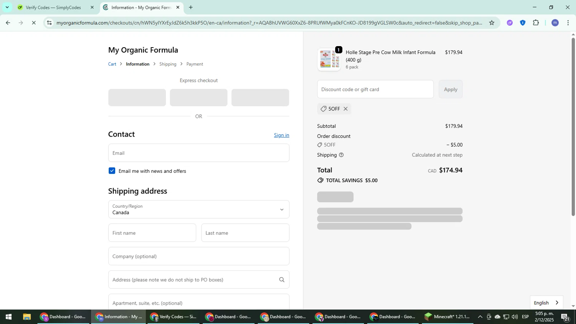The width and height of the screenshot is (576, 324).
Task: Go back to the previous page
Action: (8, 23)
